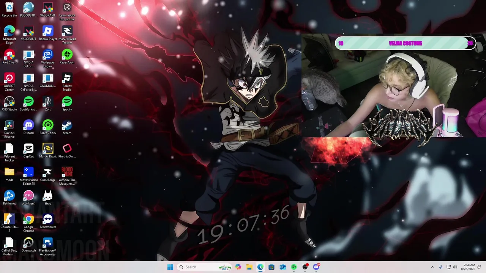Switch to Microsoft Edge in the taskbar
Viewport: 486px width, 273px height.
(x=260, y=267)
